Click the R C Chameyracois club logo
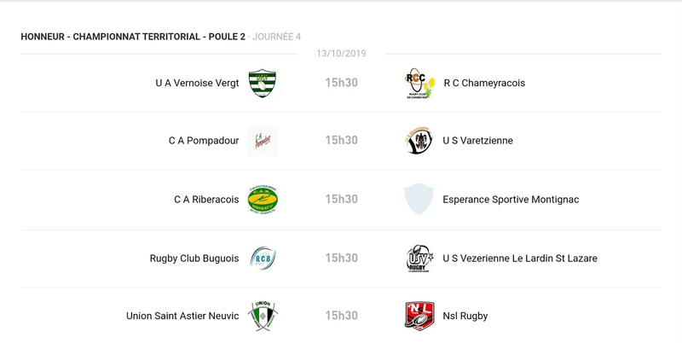Screen dimensions: 682x343 coord(419,83)
